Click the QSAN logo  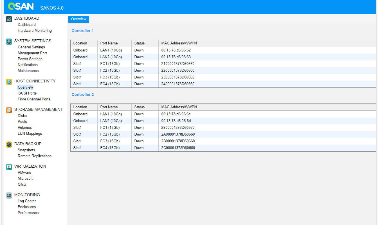point(21,6)
